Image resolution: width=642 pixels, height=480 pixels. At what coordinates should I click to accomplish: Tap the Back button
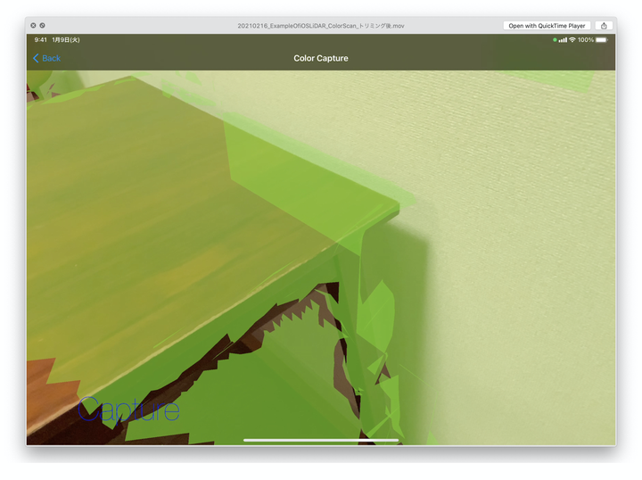tap(46, 58)
